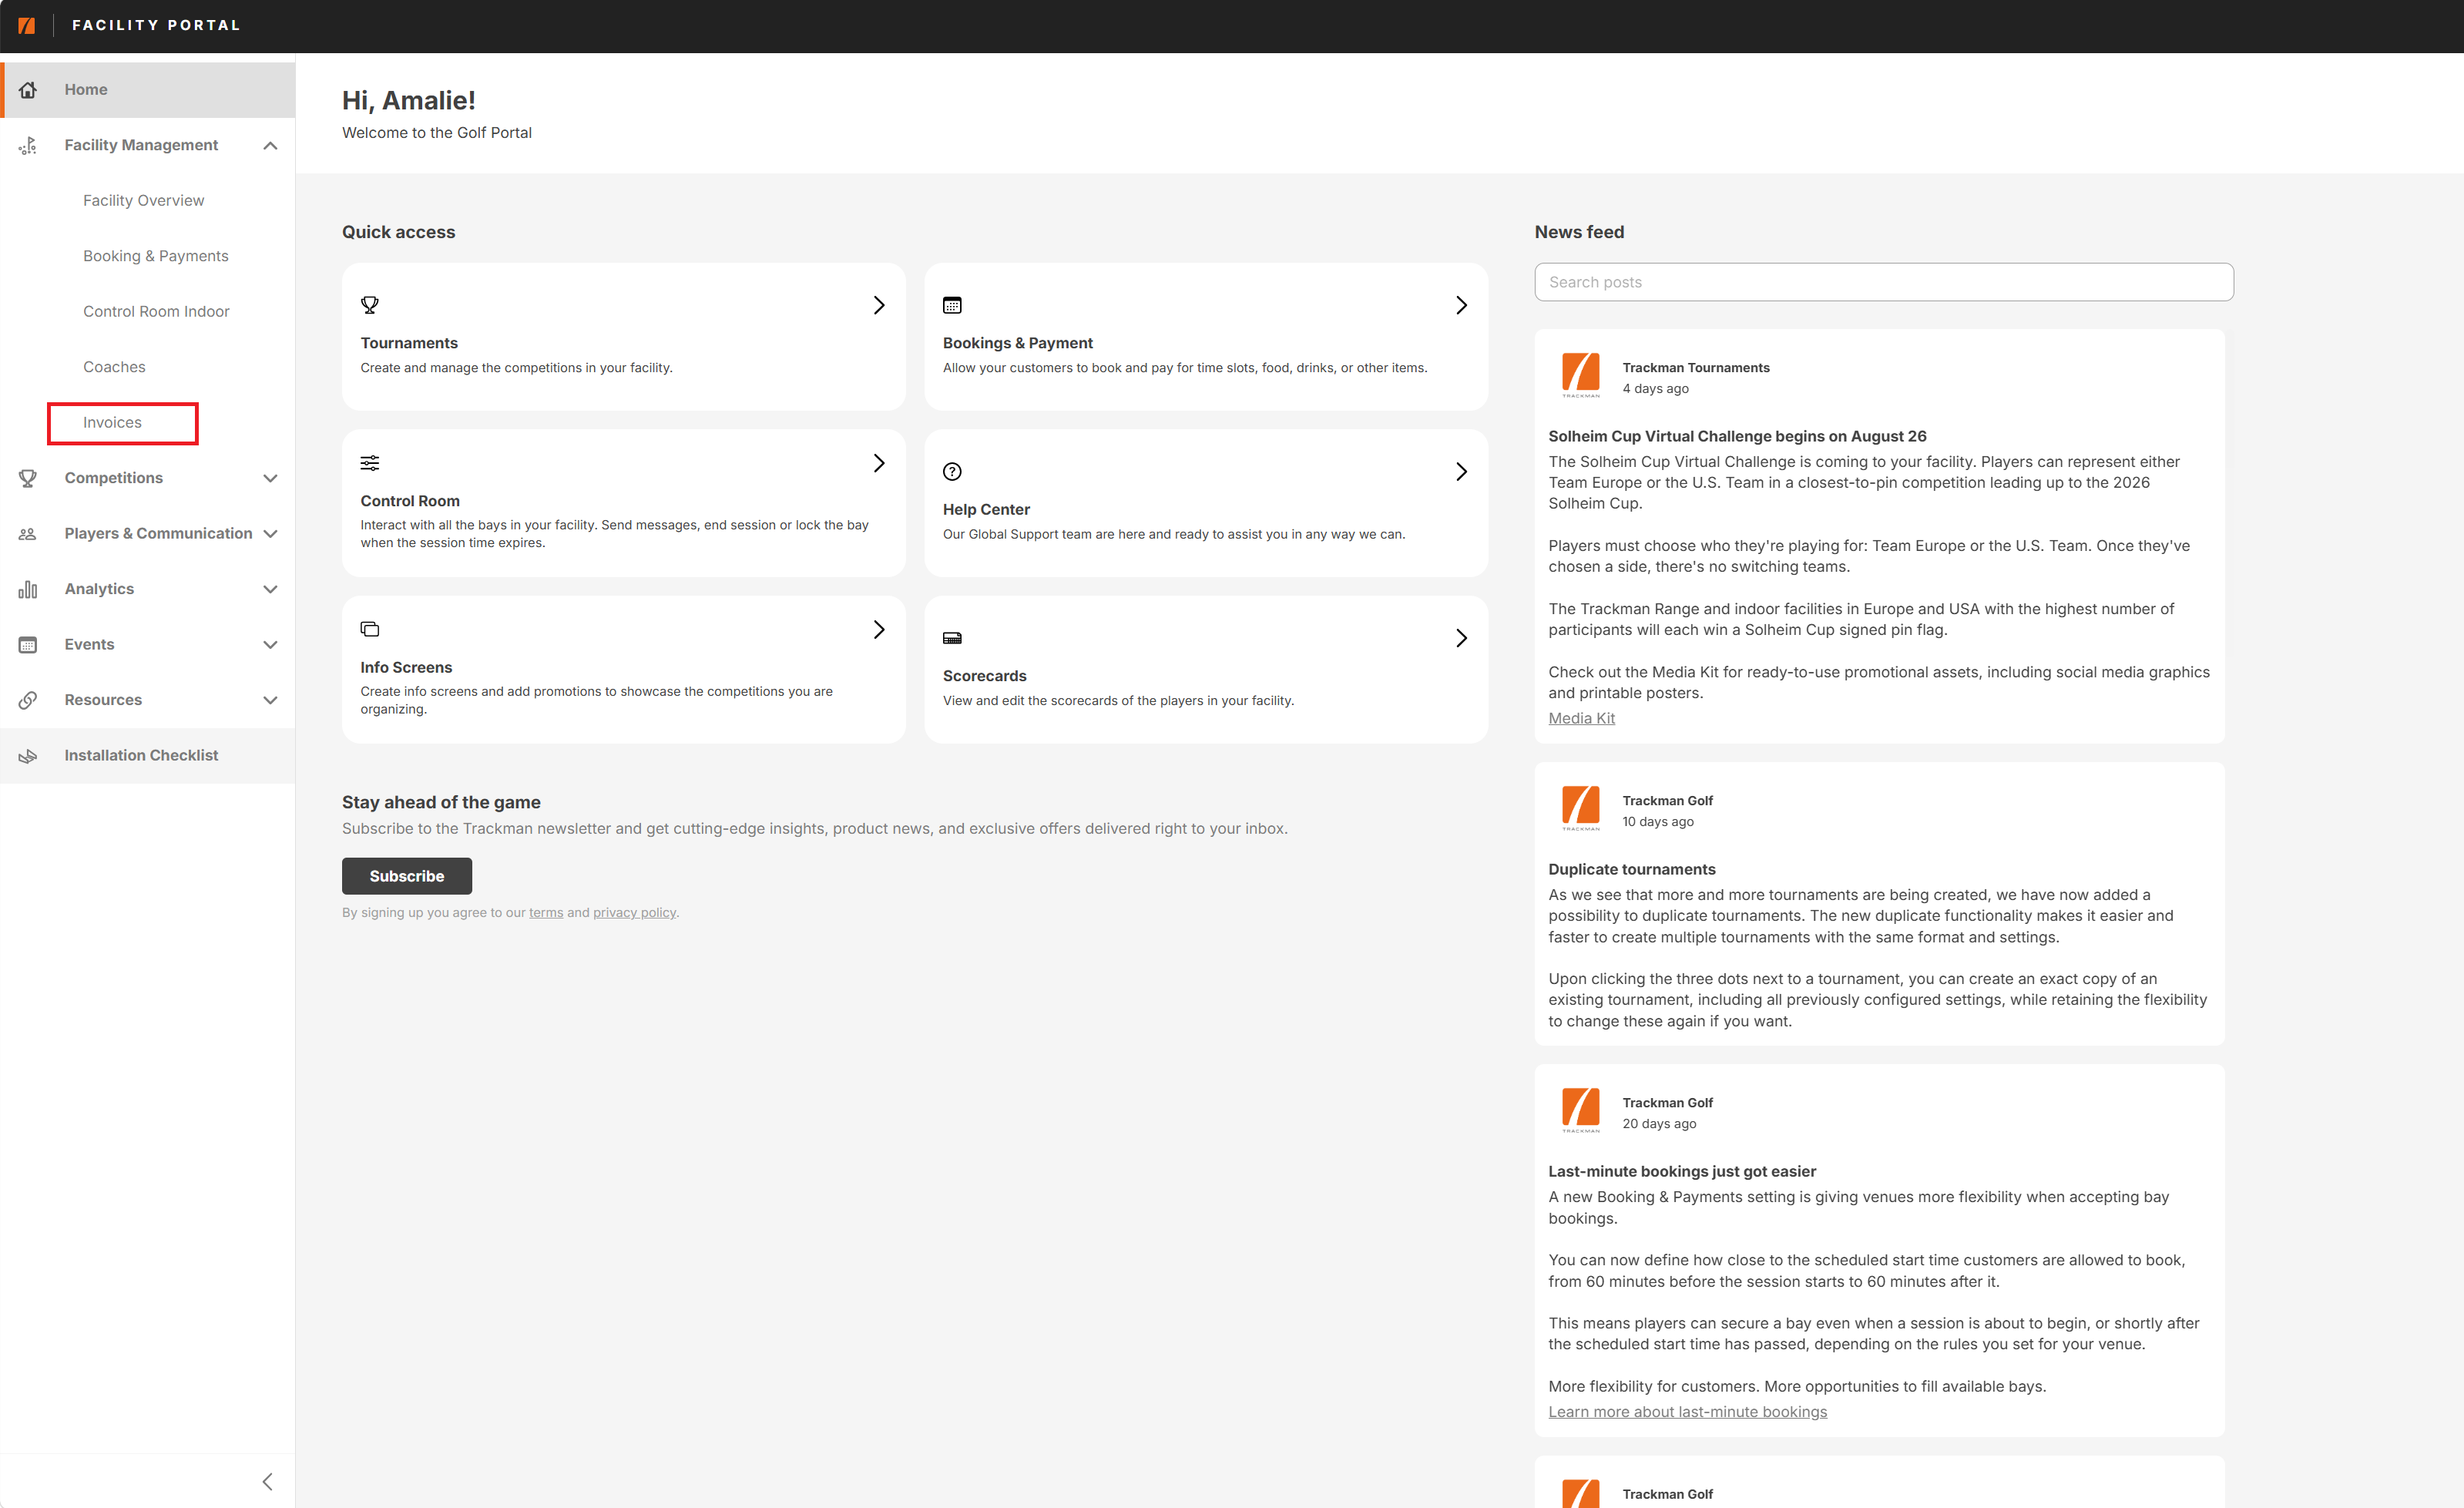This screenshot has width=2464, height=1508.
Task: Click the Resources link icon
Action: (28, 700)
